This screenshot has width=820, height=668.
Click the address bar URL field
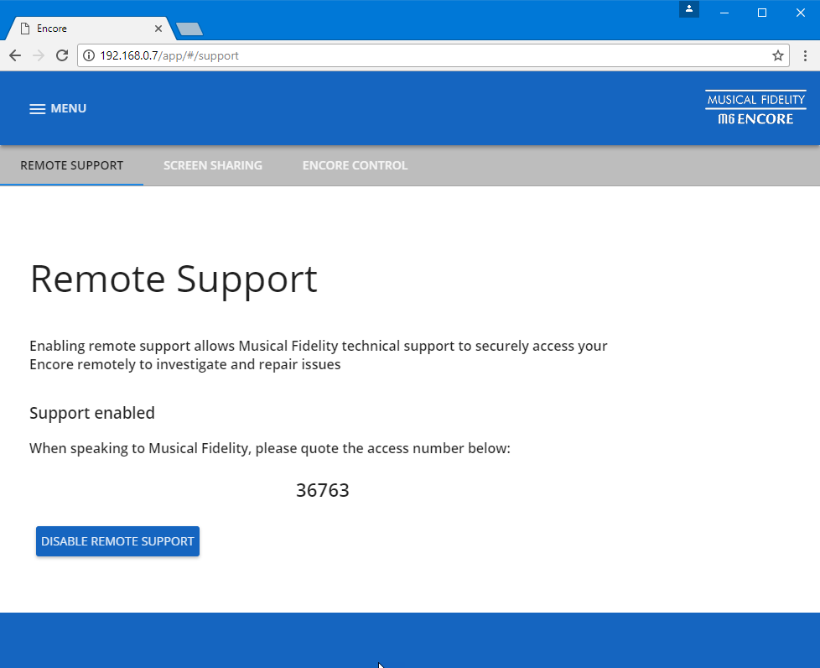click(x=433, y=55)
